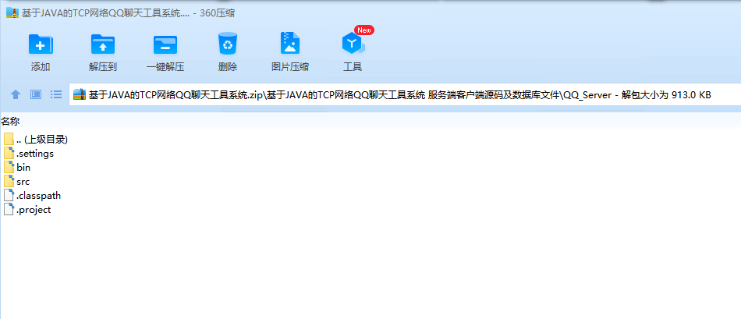This screenshot has width=741, height=319.
Task: Click the window title text ending in 360压缩
Action: [x=129, y=12]
